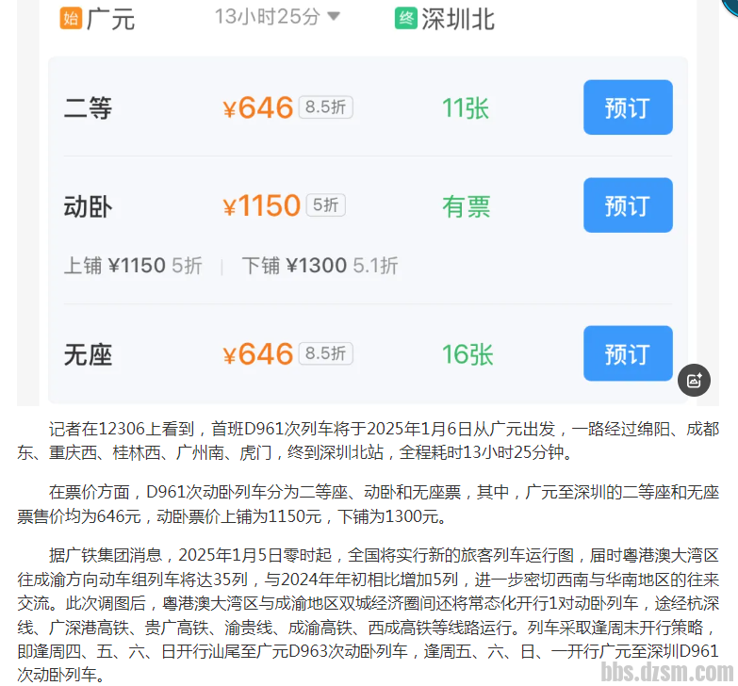Select the 下铺 ¥1300 berth option

(x=319, y=266)
